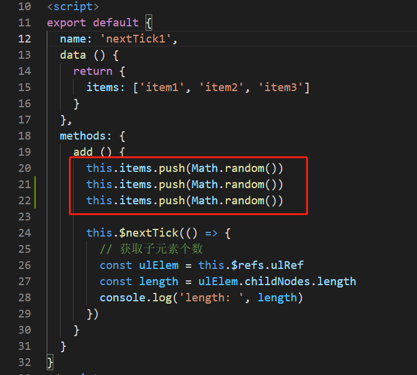Click 'random' on line 22
This screenshot has width=417, height=375.
[244, 201]
